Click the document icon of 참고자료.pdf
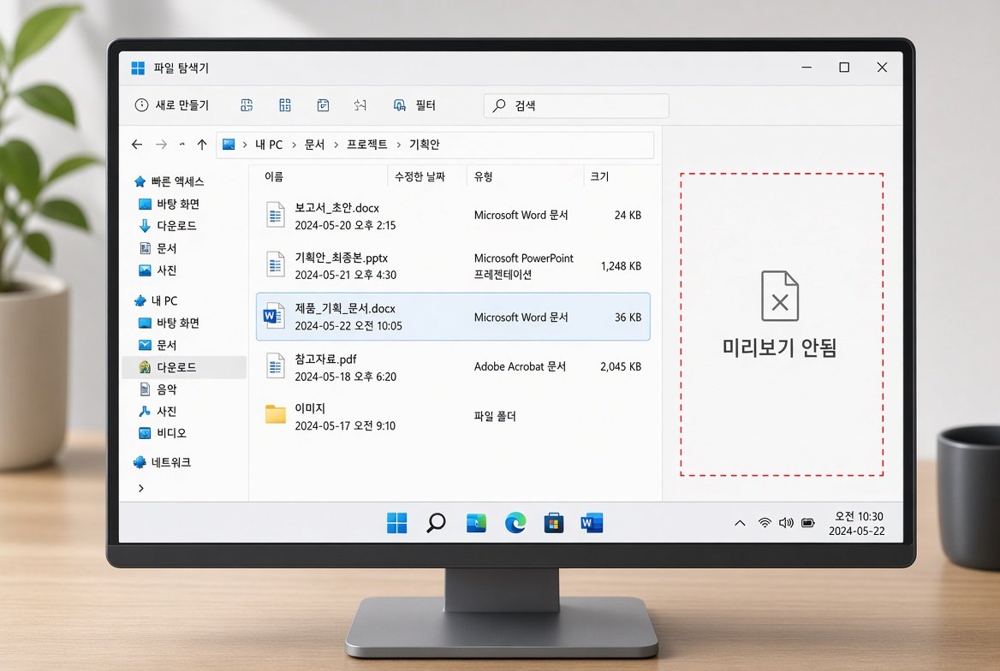 click(x=275, y=366)
